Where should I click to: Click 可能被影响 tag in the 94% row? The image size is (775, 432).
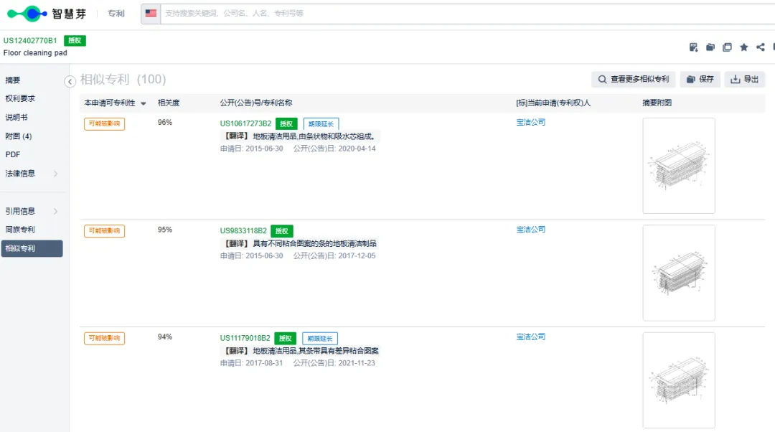(104, 338)
